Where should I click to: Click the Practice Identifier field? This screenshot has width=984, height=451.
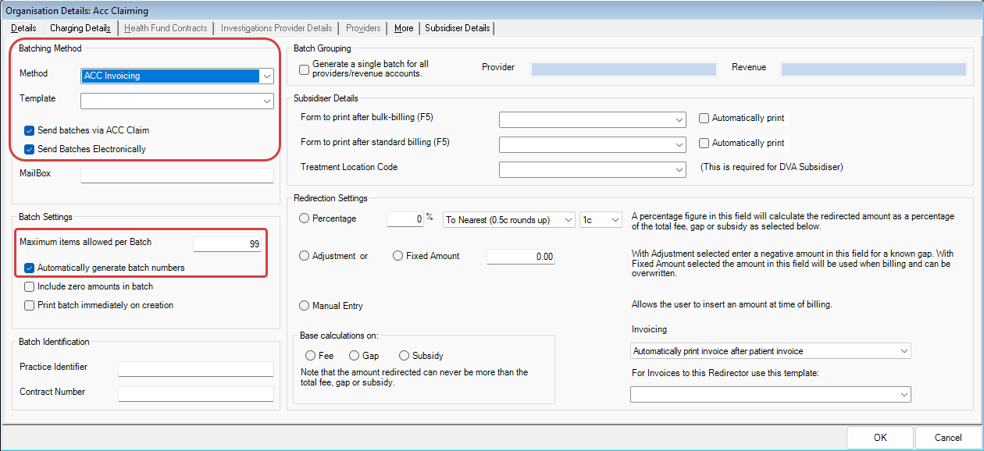point(196,369)
